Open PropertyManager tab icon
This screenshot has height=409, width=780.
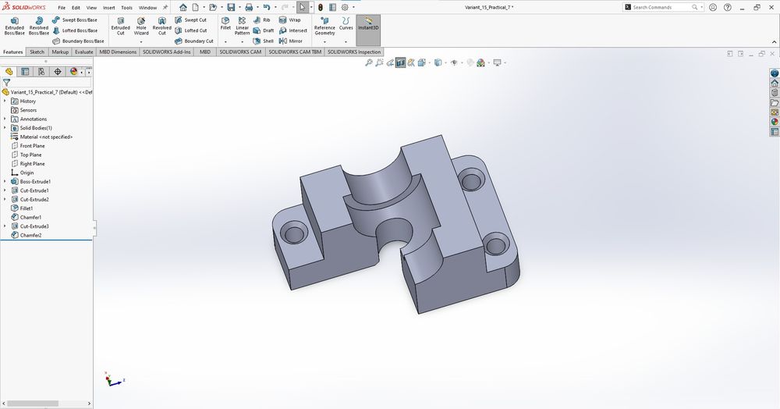pyautogui.click(x=25, y=72)
